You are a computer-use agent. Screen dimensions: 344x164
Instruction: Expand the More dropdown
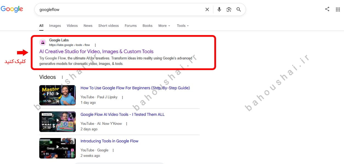[x=164, y=26]
